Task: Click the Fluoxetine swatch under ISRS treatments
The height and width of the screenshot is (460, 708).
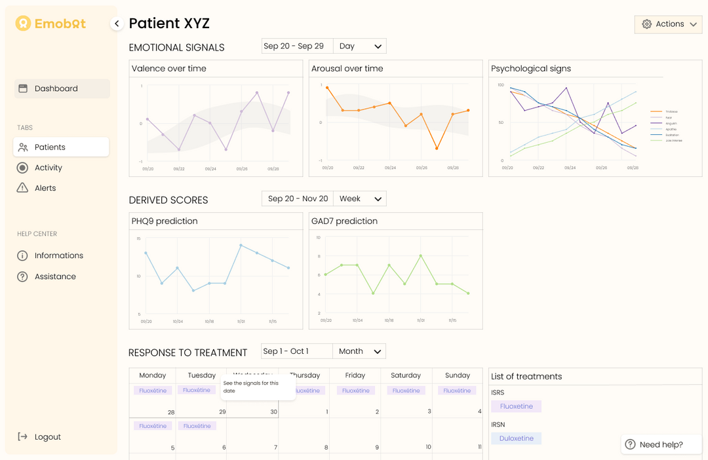Action: pos(516,406)
